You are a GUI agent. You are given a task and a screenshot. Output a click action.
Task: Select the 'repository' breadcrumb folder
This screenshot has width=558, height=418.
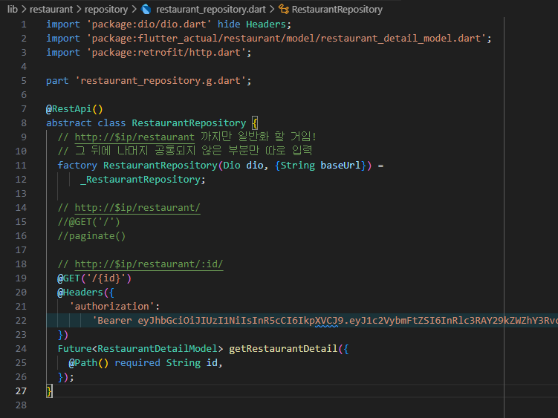[x=106, y=9]
